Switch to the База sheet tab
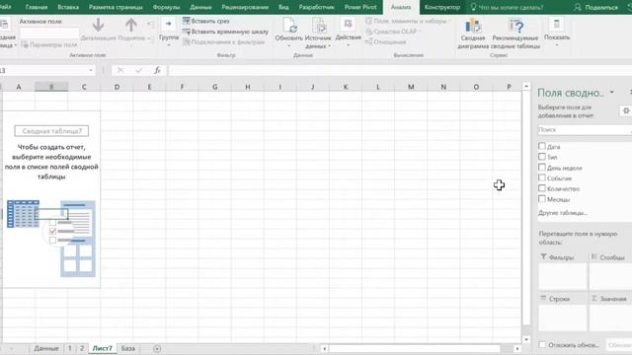 coord(128,348)
